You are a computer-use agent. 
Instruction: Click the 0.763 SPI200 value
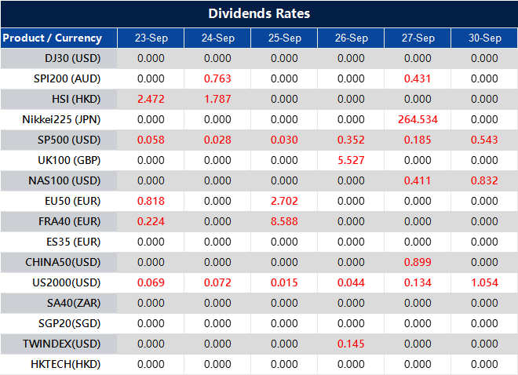(x=217, y=78)
